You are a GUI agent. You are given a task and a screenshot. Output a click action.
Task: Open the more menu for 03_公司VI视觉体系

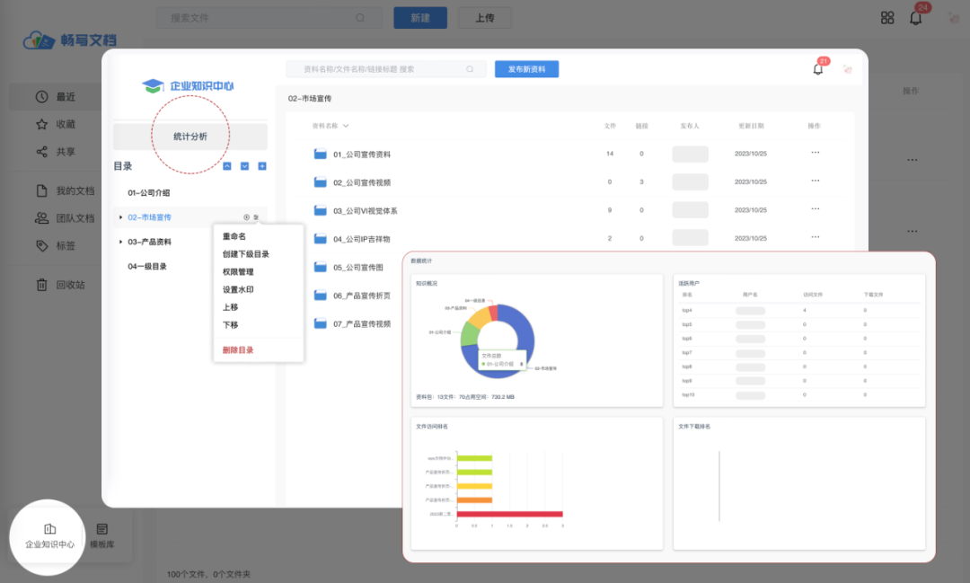pyautogui.click(x=816, y=208)
